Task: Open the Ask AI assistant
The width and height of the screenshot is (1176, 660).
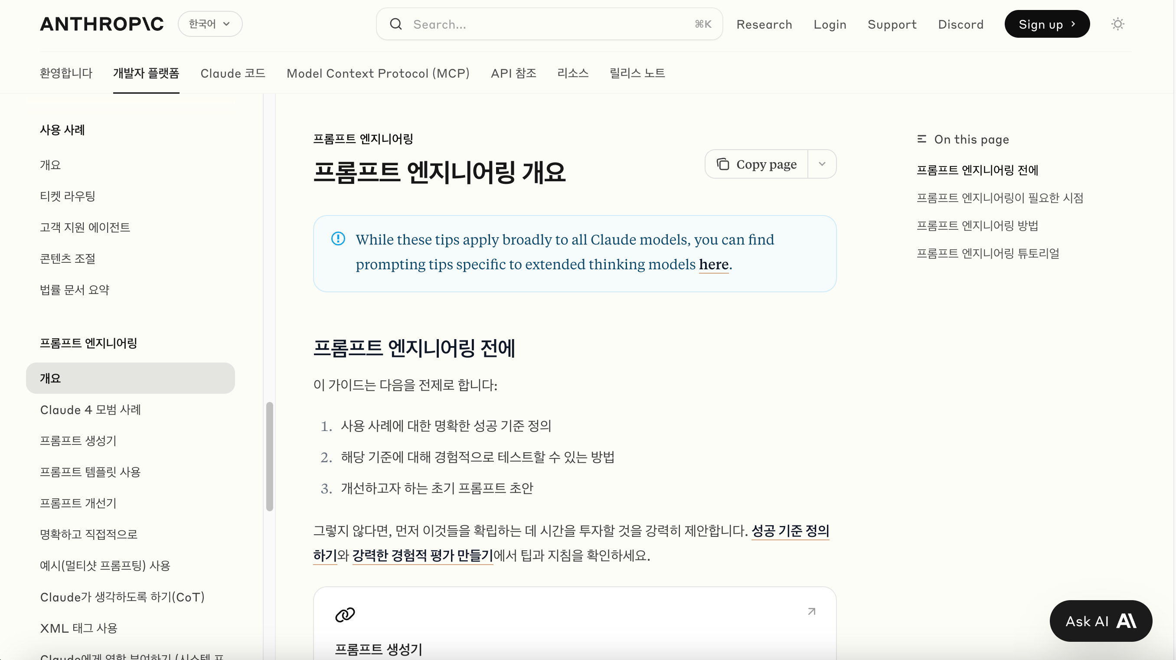Action: [x=1100, y=621]
